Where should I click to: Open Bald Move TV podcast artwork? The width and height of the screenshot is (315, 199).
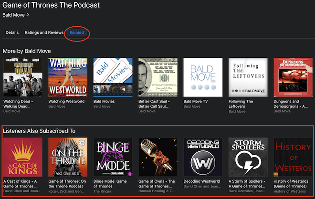203,77
